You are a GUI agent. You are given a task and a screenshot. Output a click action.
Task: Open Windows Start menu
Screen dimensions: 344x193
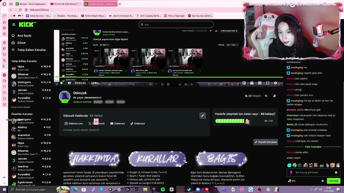(4, 190)
